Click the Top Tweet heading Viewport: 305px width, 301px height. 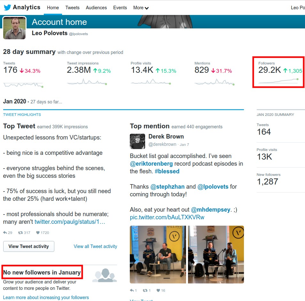coord(19,126)
